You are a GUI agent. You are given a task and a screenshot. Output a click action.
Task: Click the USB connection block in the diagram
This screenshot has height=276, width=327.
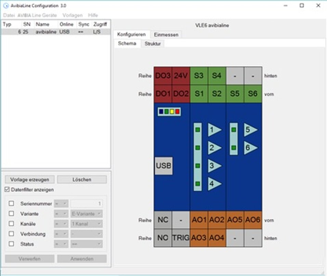click(x=163, y=165)
